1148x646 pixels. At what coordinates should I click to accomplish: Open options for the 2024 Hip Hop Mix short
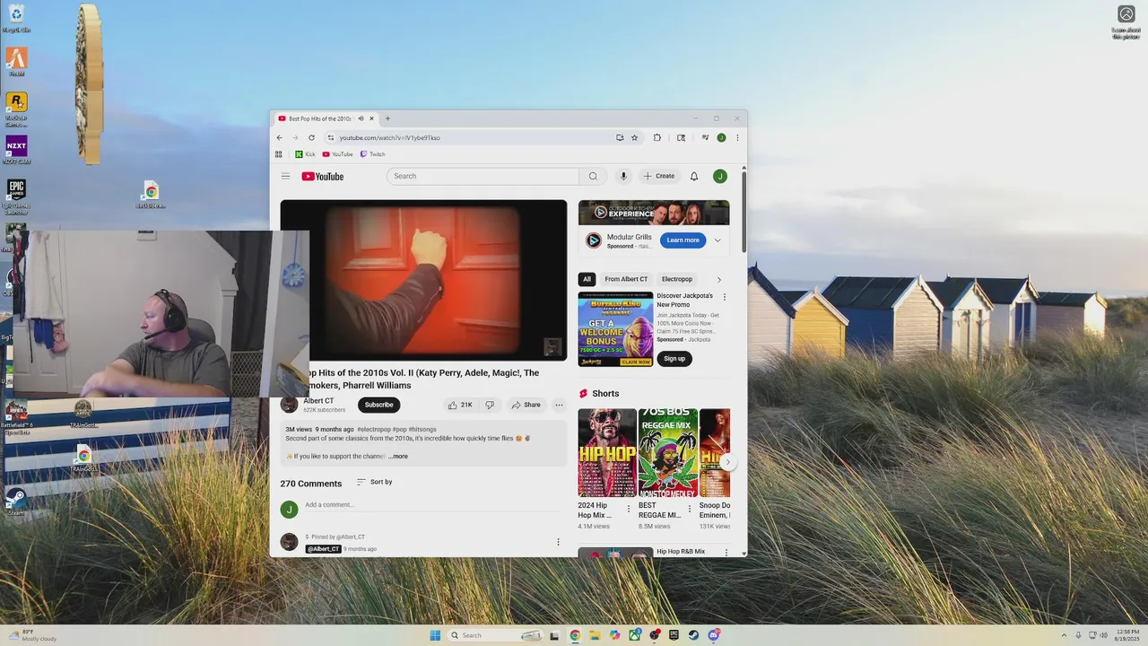tap(628, 509)
